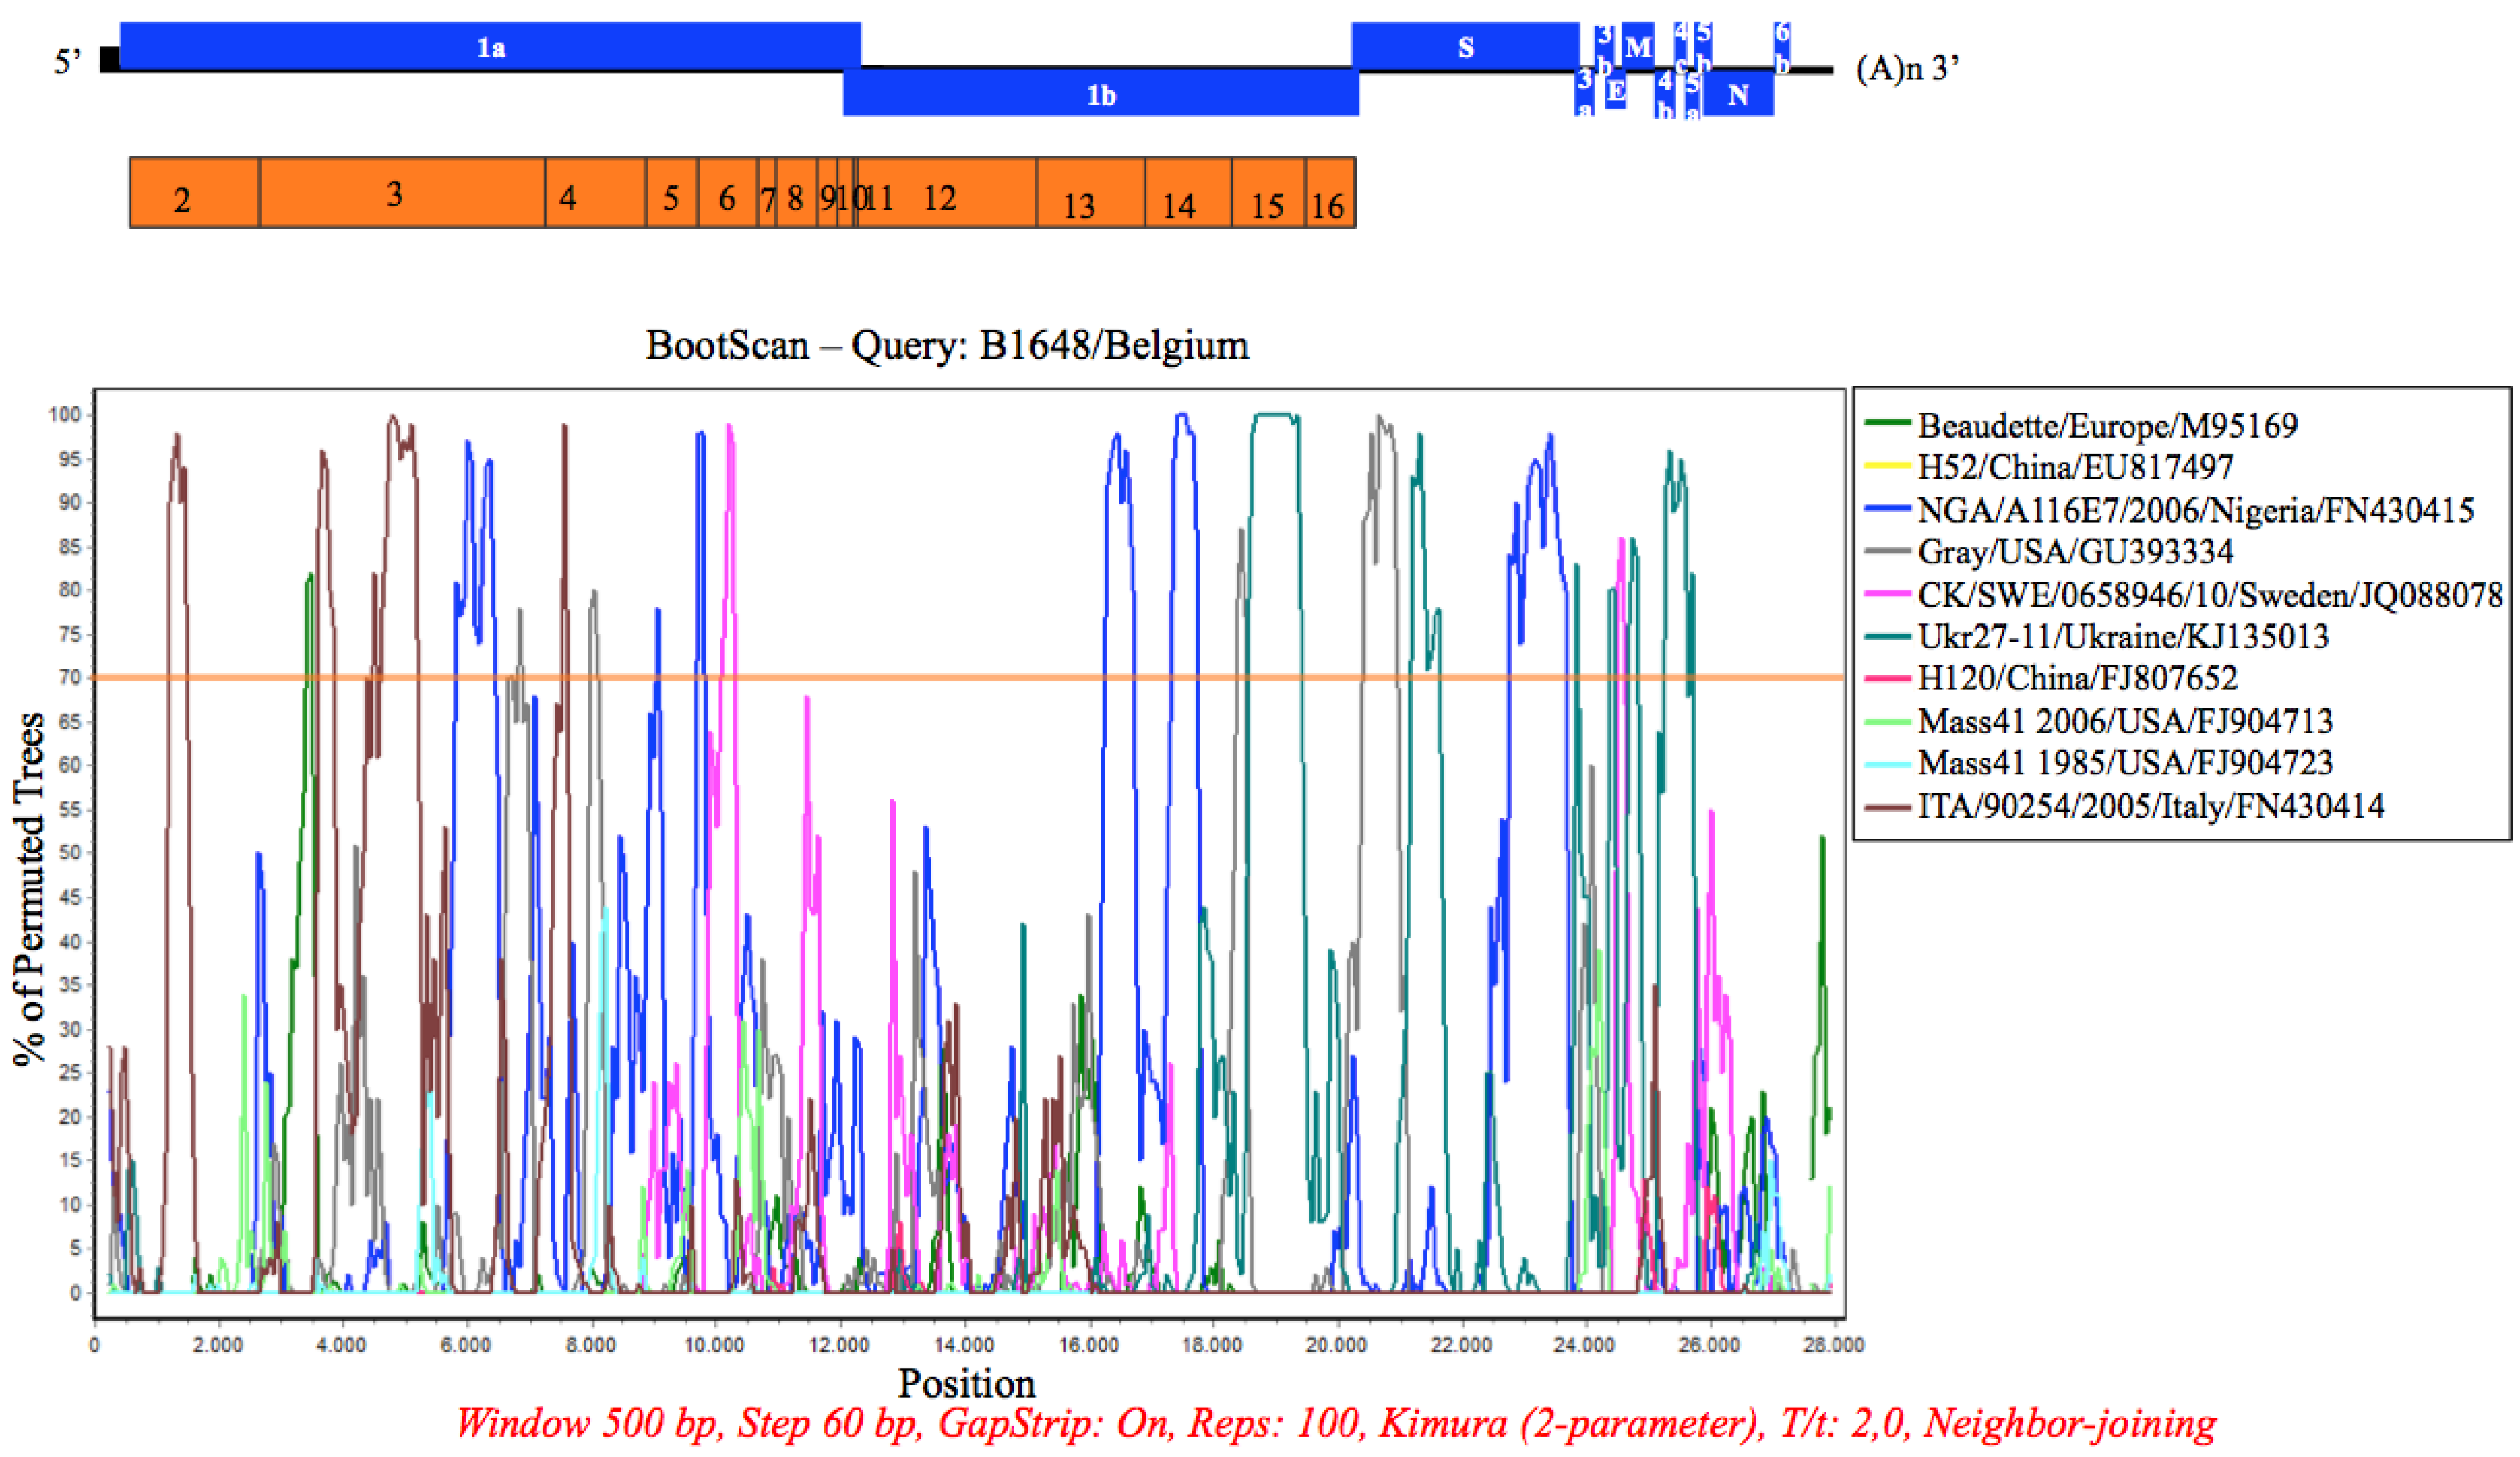The image size is (2520, 1457).
Task: Click the blue 1a genome segment
Action: coord(490,46)
